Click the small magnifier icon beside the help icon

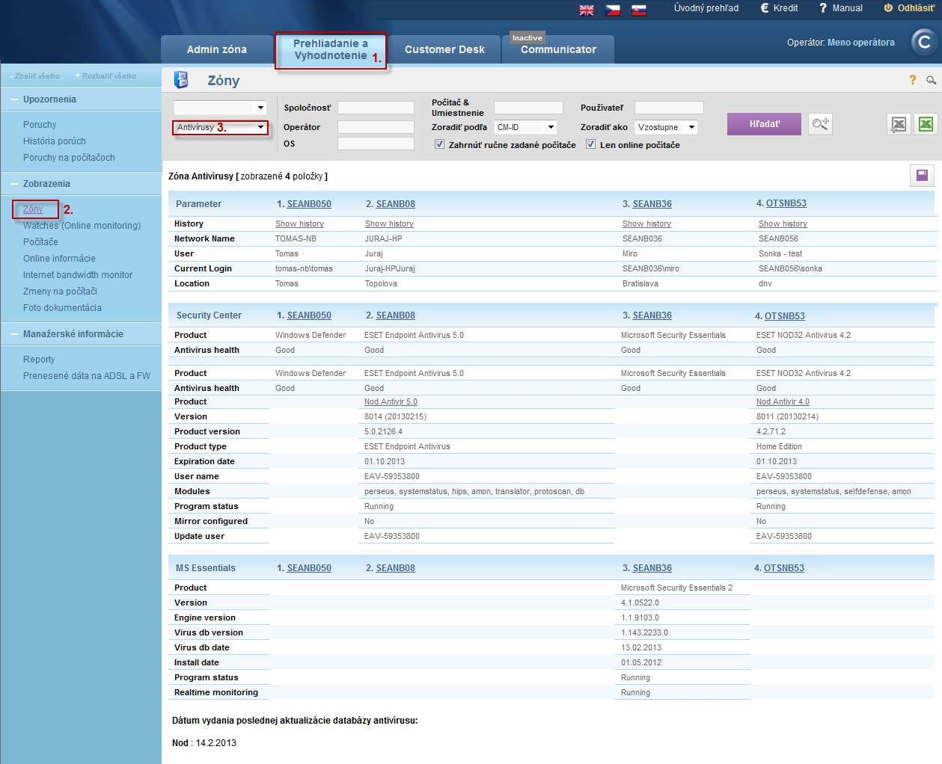[931, 80]
